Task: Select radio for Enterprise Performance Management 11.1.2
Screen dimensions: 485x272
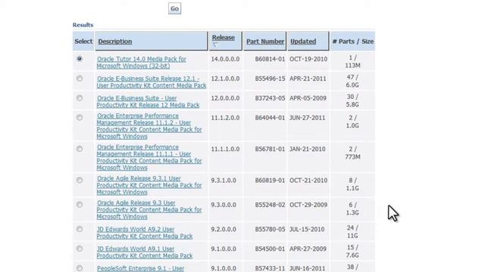Action: coord(80,118)
